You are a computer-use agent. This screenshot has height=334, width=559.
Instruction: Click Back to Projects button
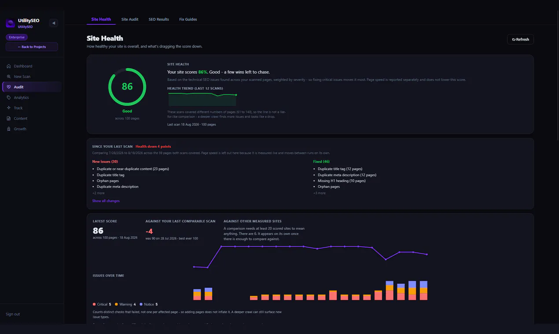click(32, 47)
